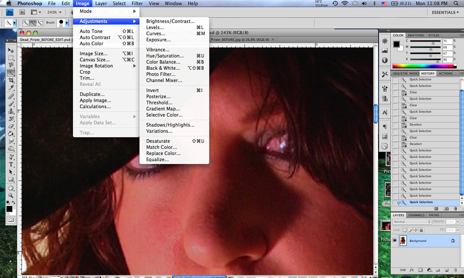Toggle lock transparent pixels
The image size is (464, 278).
point(405,230)
